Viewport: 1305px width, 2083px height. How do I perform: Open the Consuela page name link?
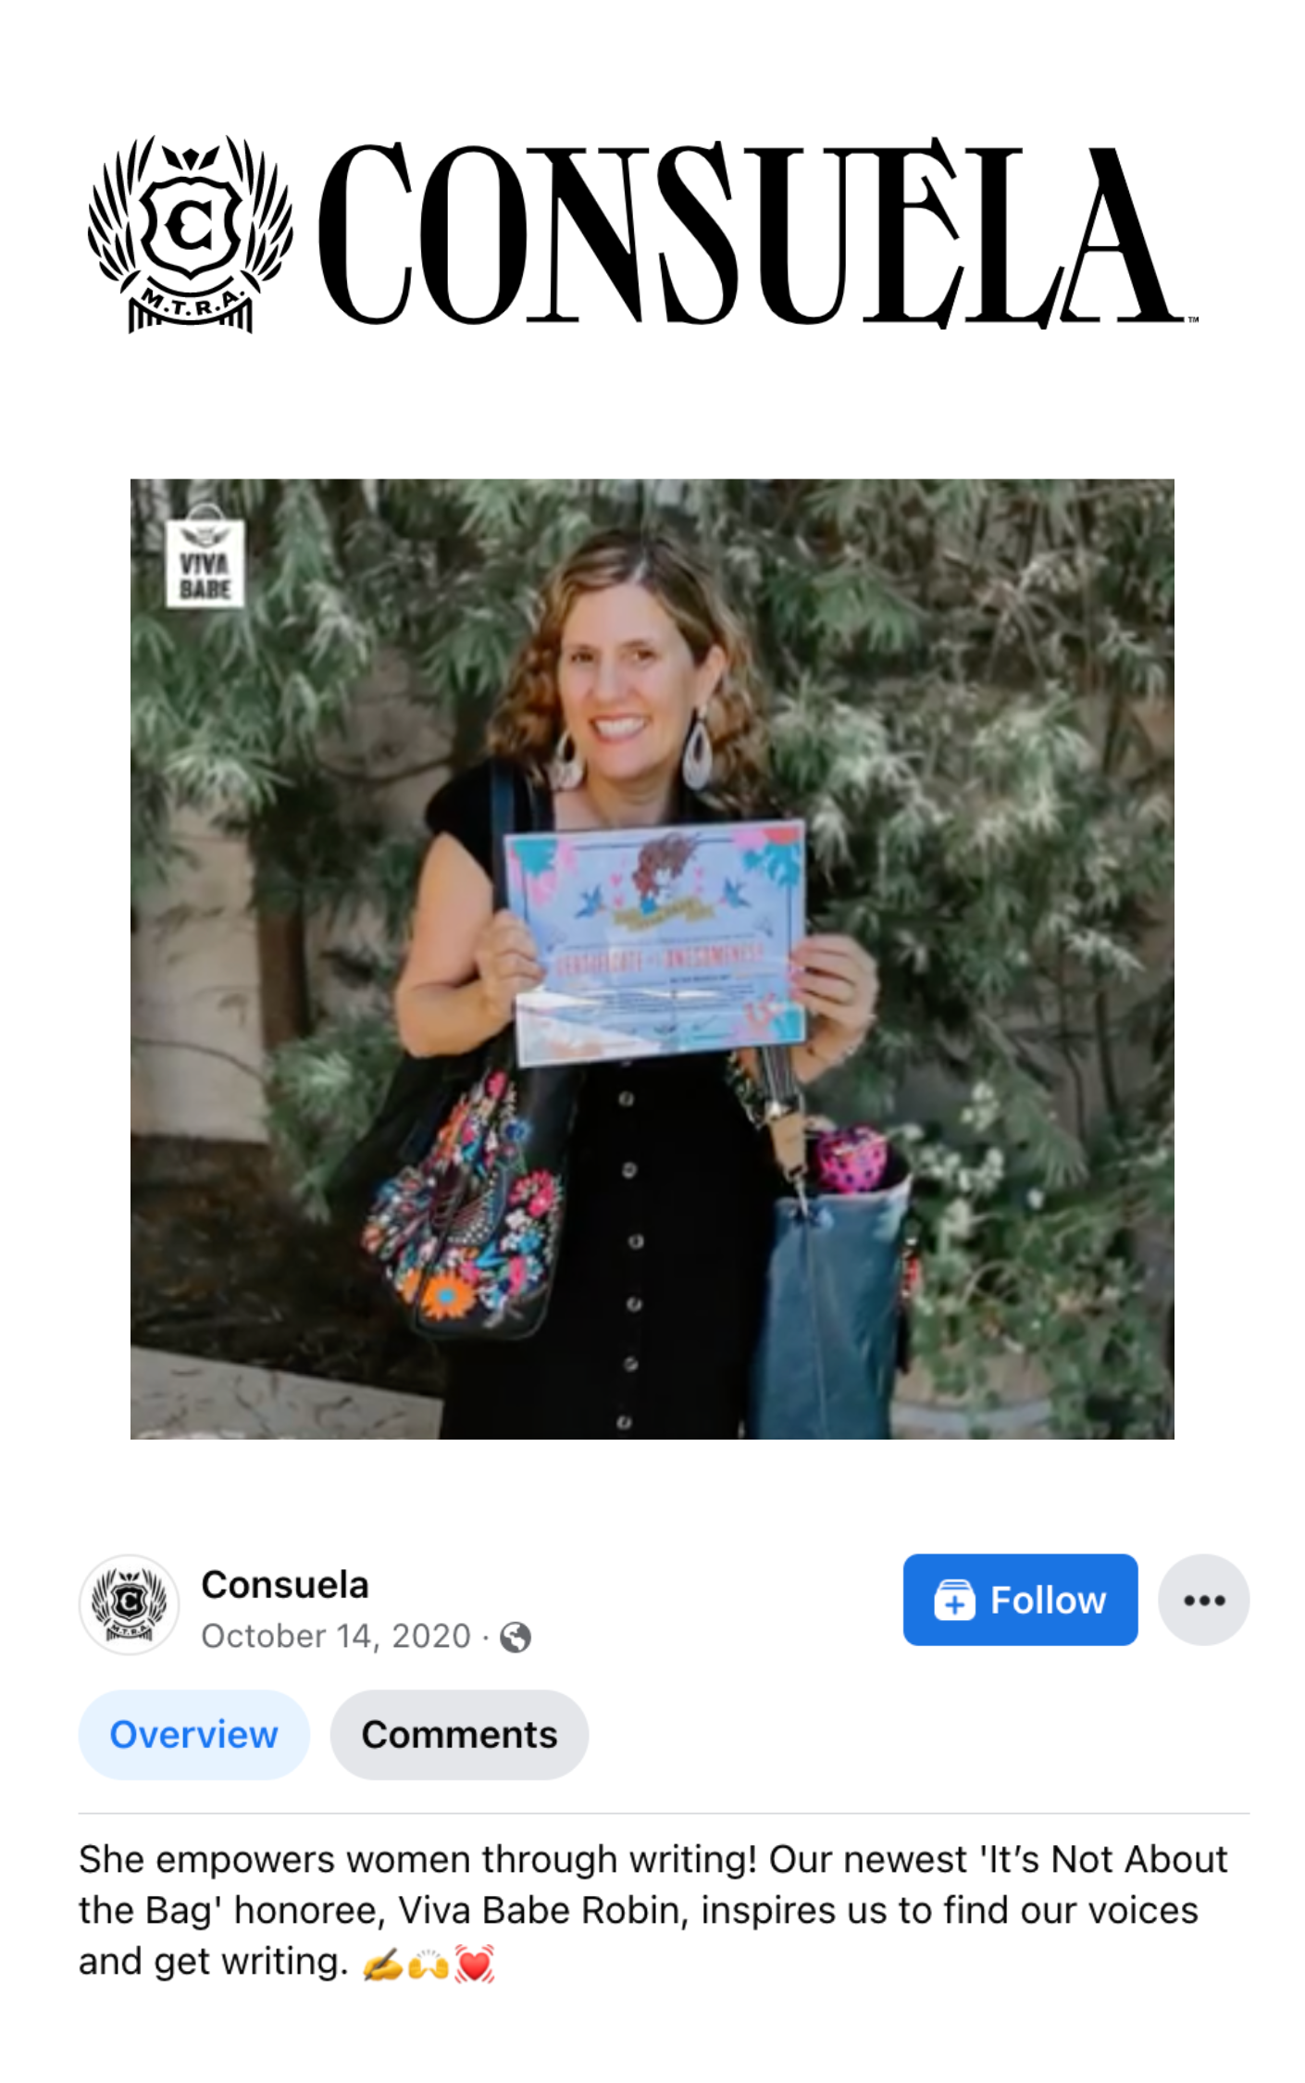pyautogui.click(x=285, y=1584)
